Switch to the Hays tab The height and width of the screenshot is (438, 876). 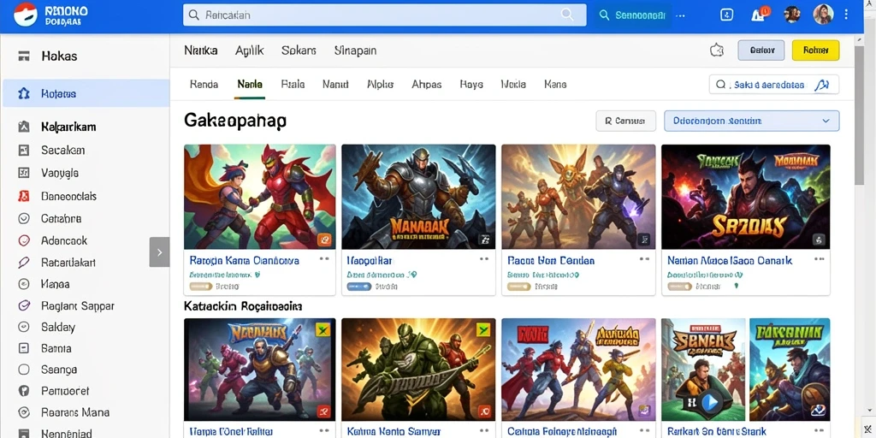tap(471, 85)
